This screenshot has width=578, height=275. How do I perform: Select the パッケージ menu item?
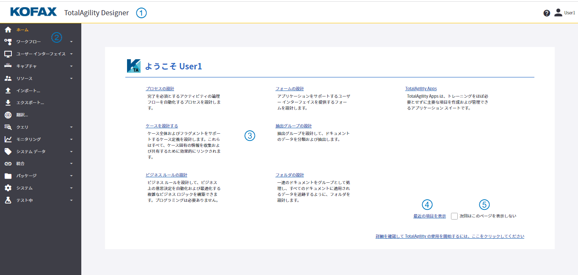coord(26,176)
